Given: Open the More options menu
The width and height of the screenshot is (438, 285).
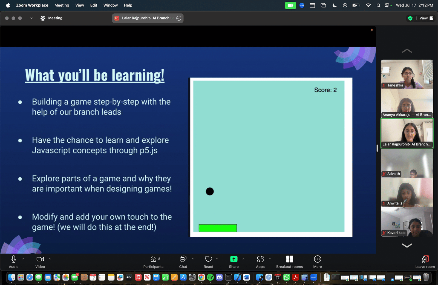Looking at the screenshot, I should [317, 262].
